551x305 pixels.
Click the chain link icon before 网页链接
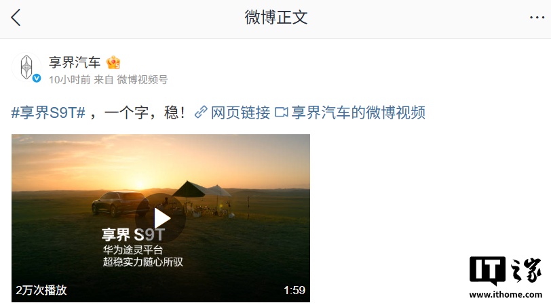point(201,113)
